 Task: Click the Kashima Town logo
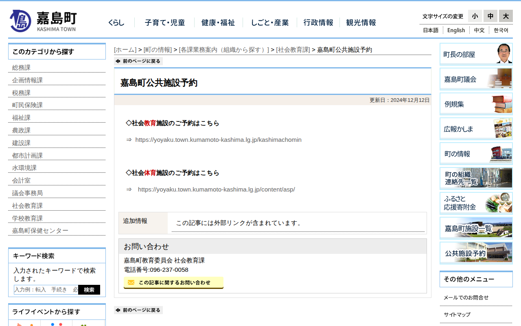click(42, 20)
